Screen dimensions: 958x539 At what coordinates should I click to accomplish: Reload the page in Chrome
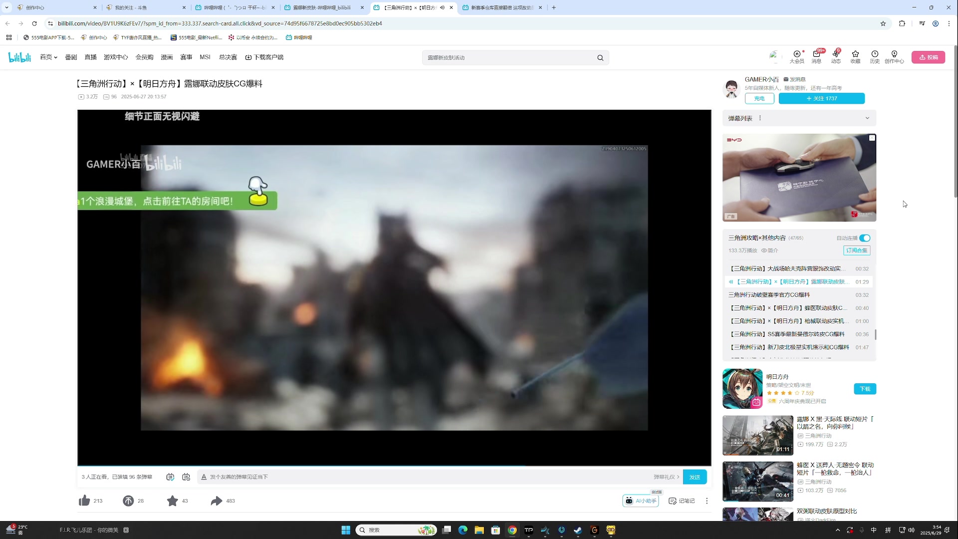coord(34,23)
